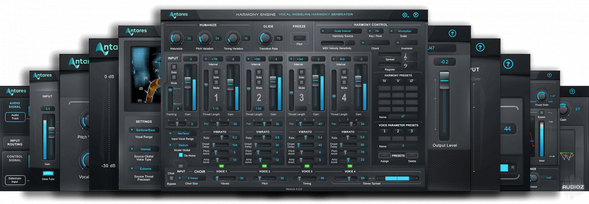Image resolution: width=589 pixels, height=204 pixels.
Task: Toggle Voice 3 choir enable green LED
Action: point(306,166)
